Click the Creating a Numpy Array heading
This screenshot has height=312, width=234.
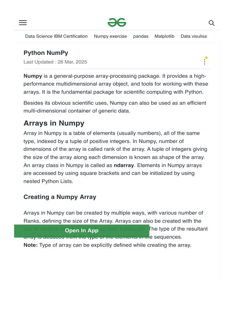pyautogui.click(x=60, y=197)
